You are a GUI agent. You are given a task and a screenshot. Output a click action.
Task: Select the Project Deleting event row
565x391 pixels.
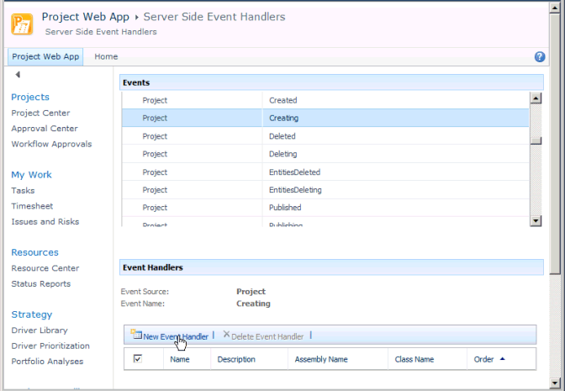pos(325,154)
